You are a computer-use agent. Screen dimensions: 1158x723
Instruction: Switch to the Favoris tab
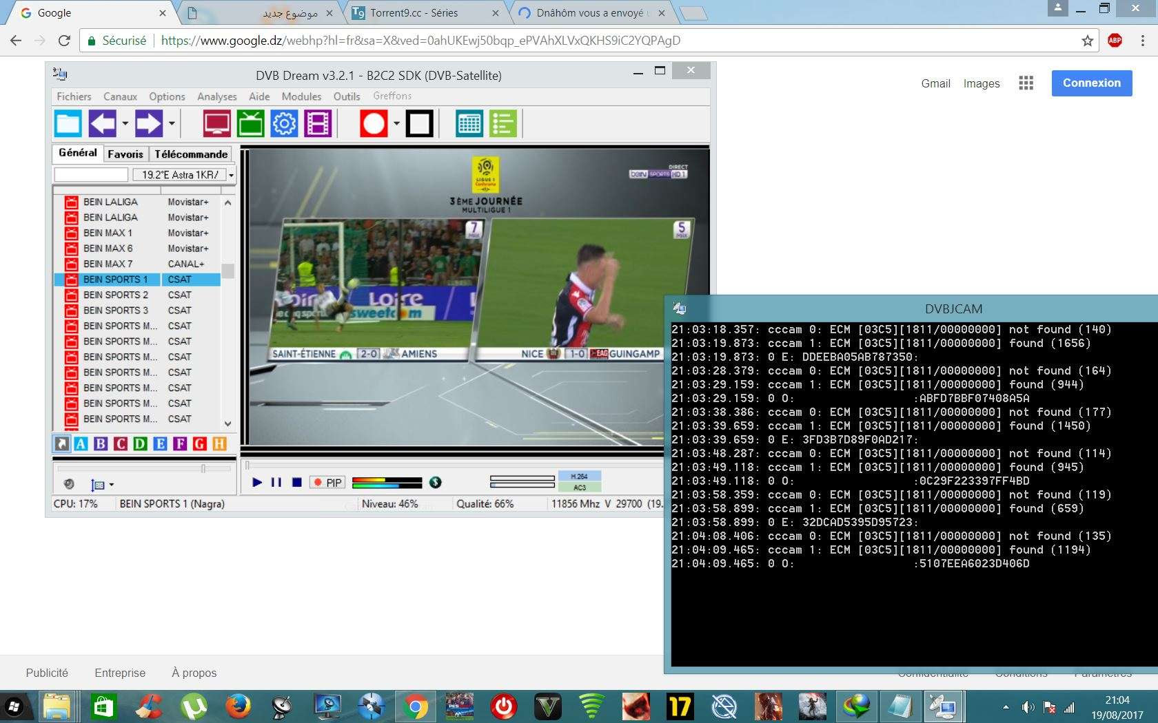125,154
